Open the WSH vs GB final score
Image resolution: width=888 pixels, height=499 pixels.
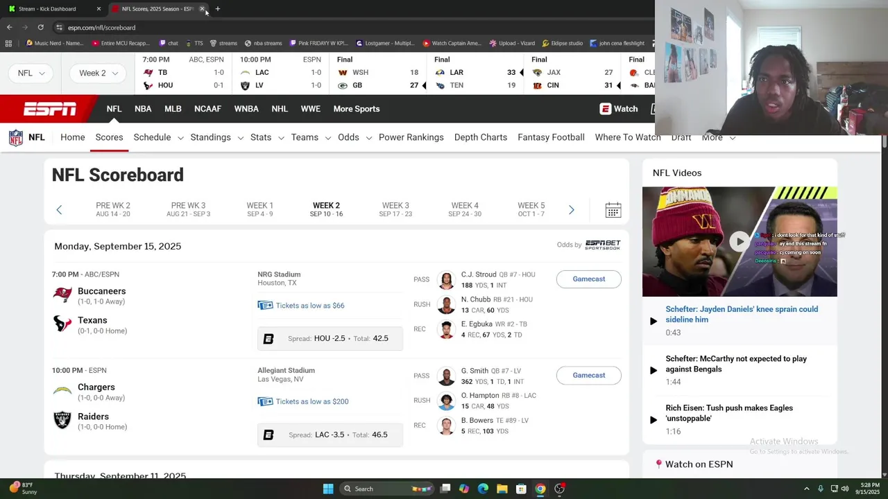coord(378,73)
